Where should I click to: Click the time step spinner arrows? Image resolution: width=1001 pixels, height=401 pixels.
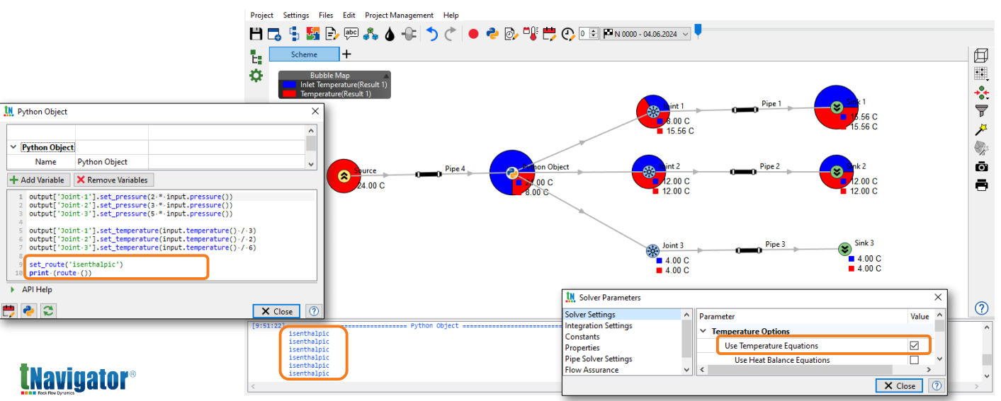pyautogui.click(x=594, y=33)
